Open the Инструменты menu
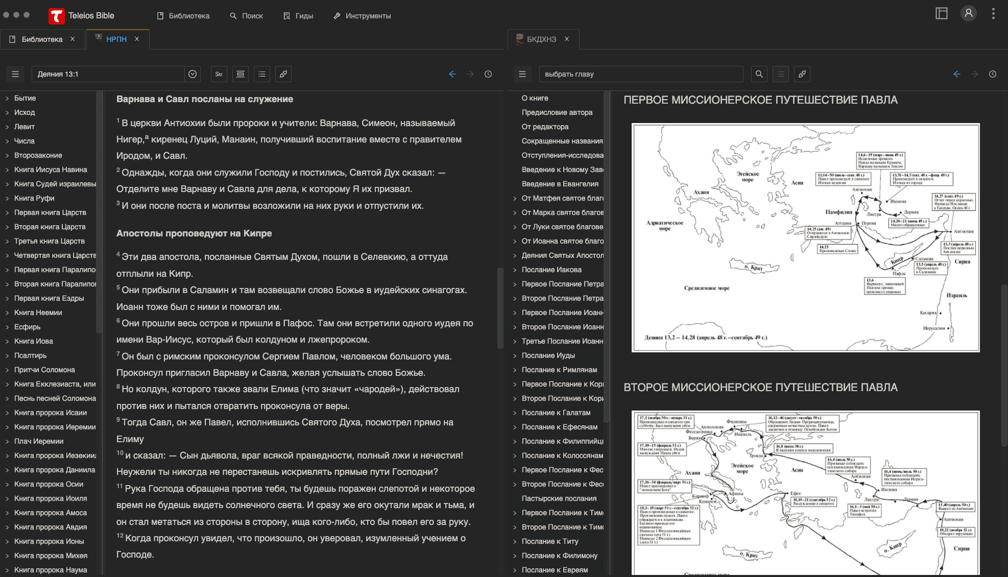Image resolution: width=1008 pixels, height=577 pixels. click(363, 16)
